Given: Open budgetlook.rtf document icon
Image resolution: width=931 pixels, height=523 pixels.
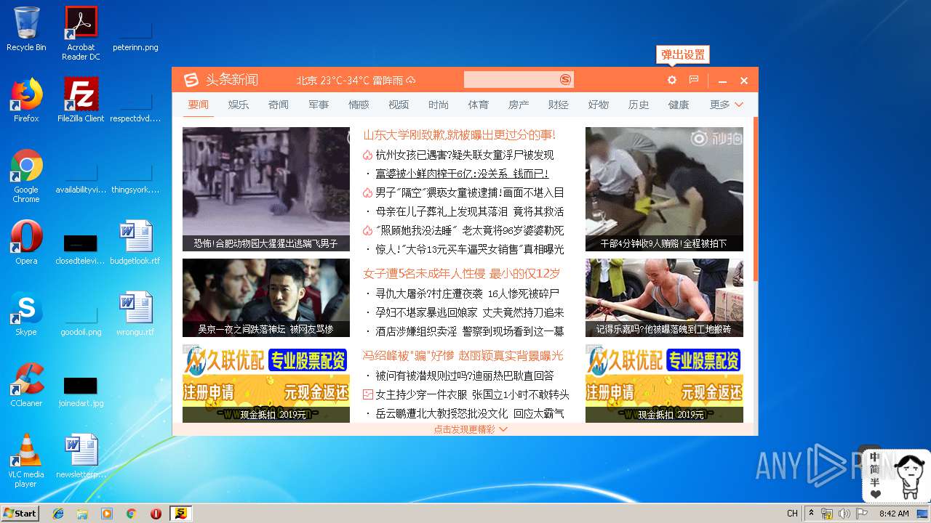Looking at the screenshot, I should 135,237.
